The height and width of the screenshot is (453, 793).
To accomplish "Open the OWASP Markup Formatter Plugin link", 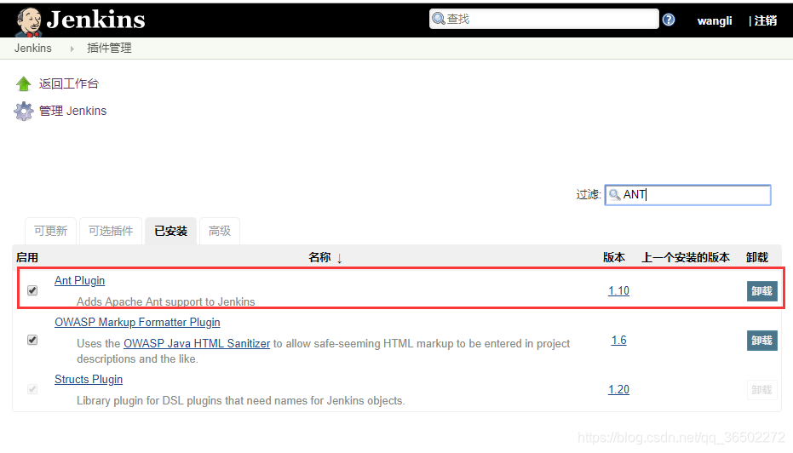I will click(x=137, y=323).
